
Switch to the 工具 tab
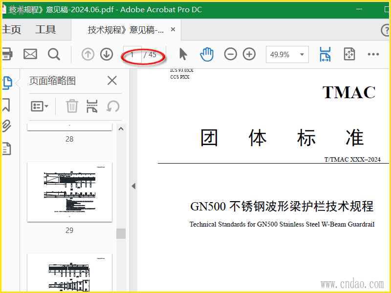[x=45, y=30]
